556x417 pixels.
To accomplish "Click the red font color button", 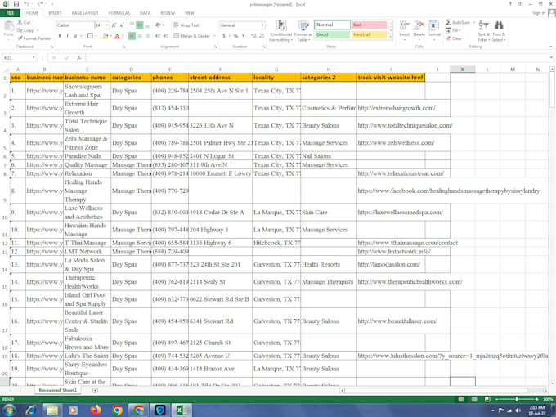I will pyautogui.click(x=117, y=36).
